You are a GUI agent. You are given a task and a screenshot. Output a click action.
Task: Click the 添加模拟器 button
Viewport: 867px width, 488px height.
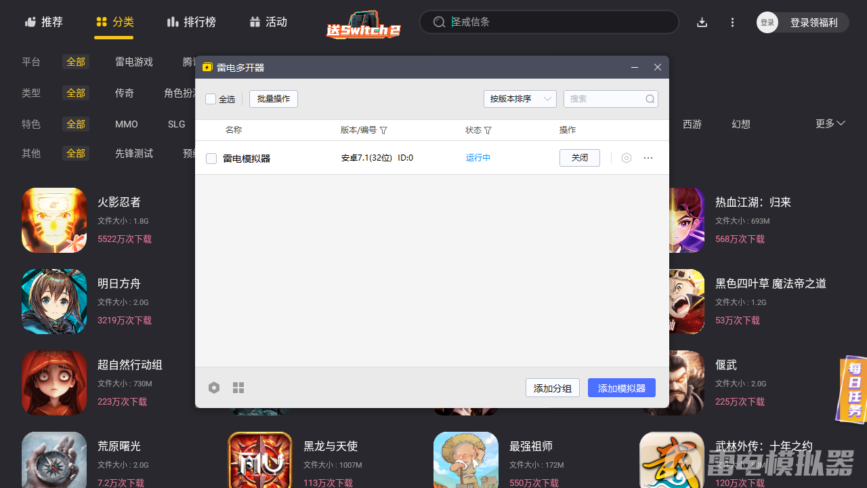pos(621,387)
